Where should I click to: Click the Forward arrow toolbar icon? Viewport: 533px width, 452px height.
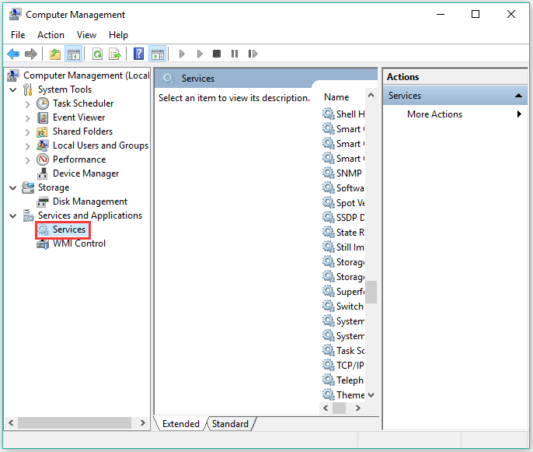[x=31, y=54]
